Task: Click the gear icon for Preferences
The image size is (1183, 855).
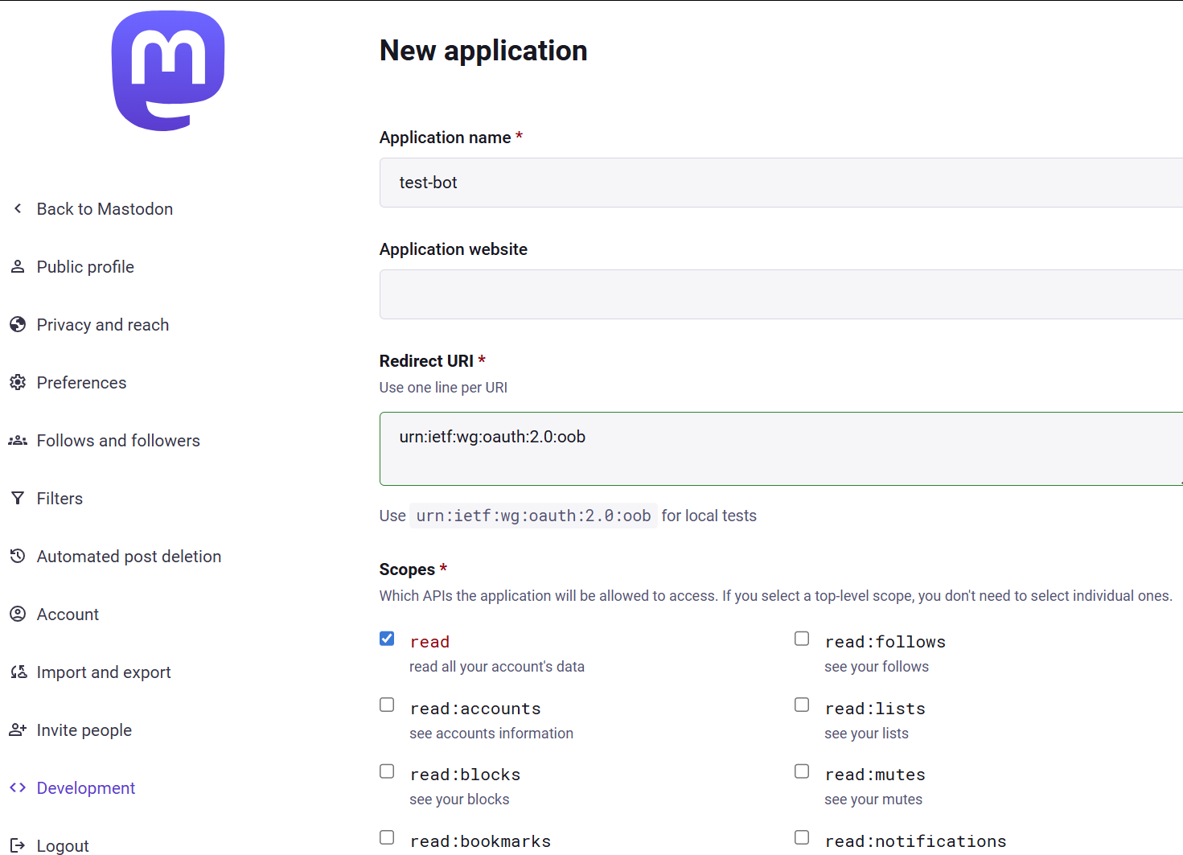Action: pyautogui.click(x=18, y=383)
